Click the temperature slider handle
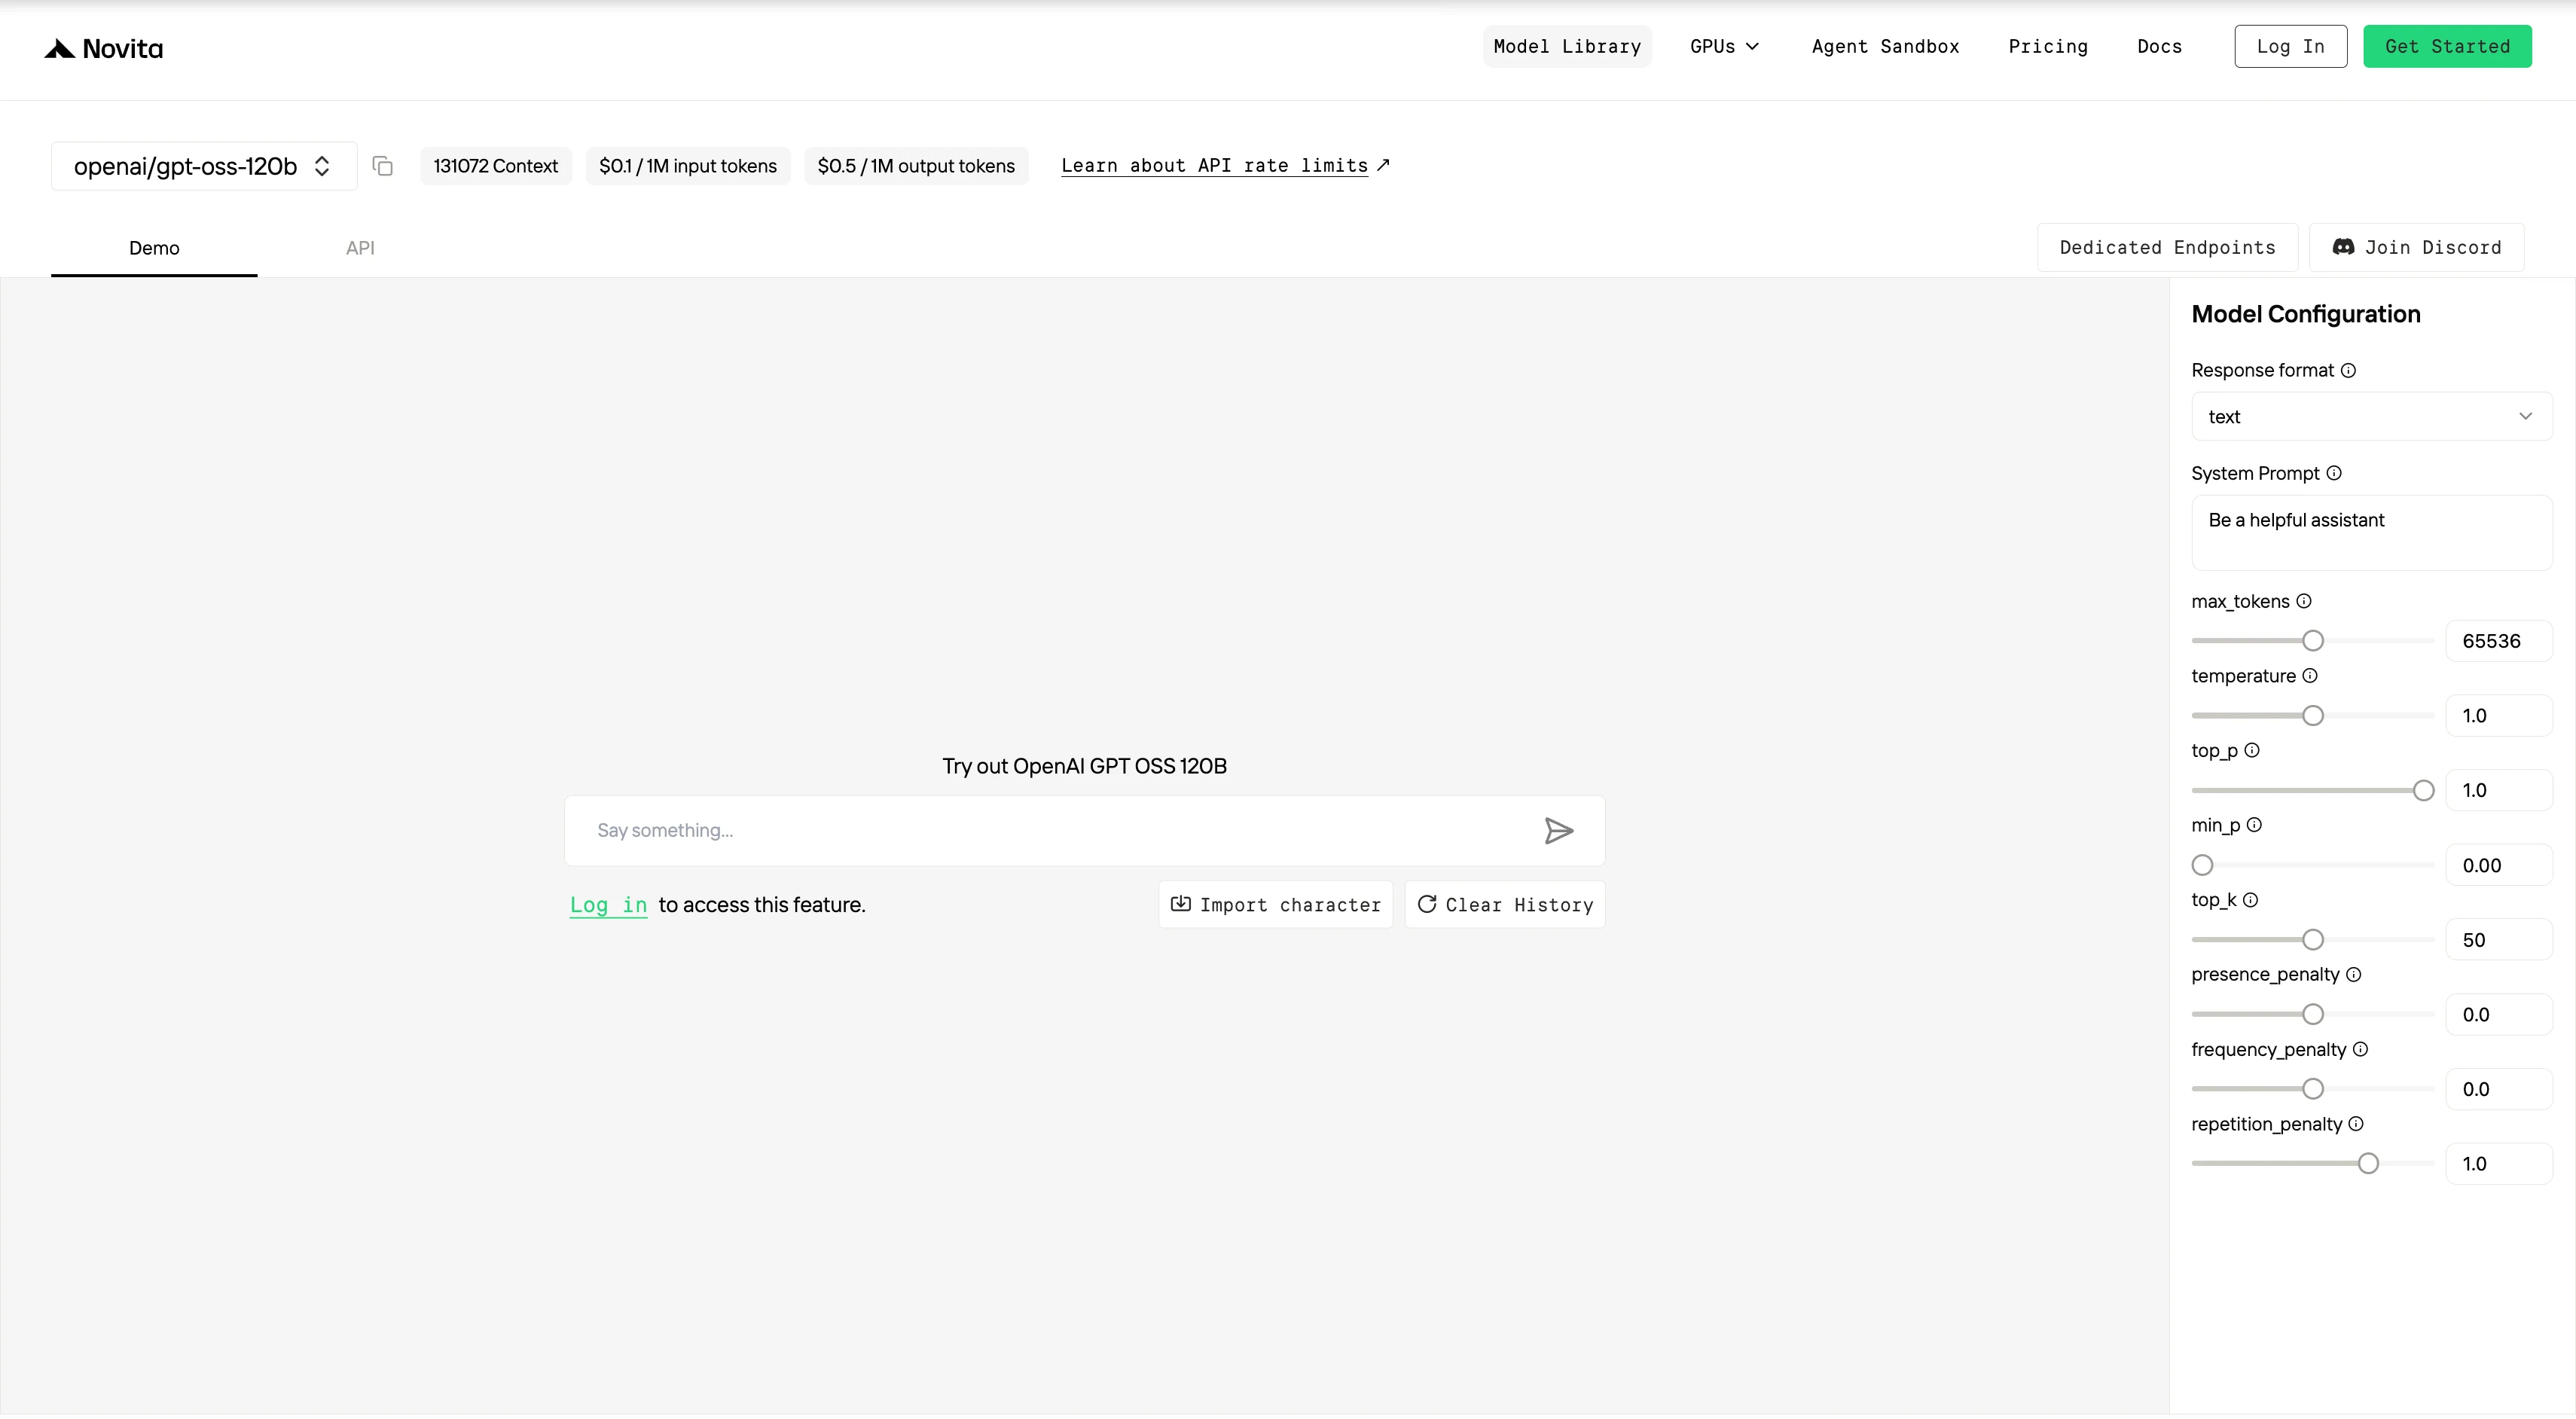Screen dimensions: 2576x1419 (x=2312, y=716)
